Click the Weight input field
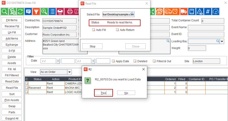 click(x=197, y=48)
